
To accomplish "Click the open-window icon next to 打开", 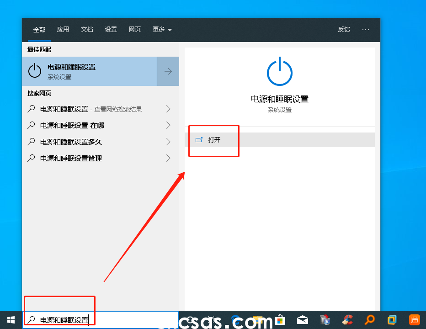I will click(x=199, y=140).
